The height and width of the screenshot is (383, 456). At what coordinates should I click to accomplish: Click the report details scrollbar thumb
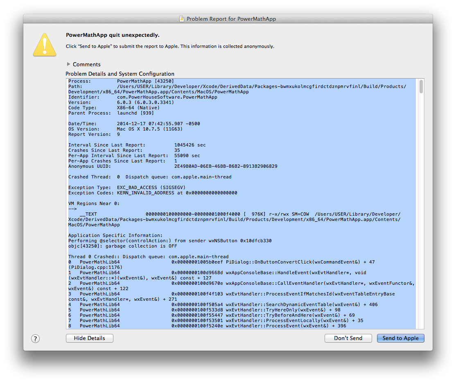click(421, 87)
